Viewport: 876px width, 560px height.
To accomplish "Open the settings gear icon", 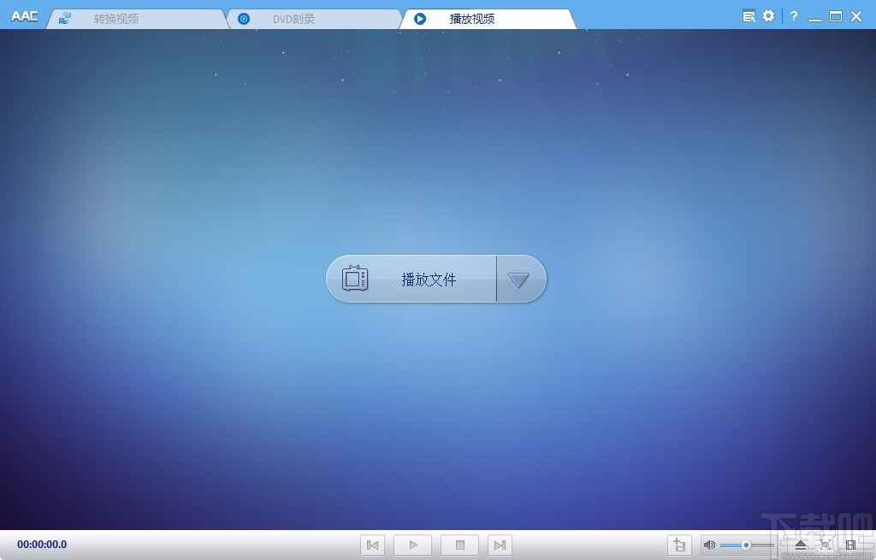I will coord(767,15).
